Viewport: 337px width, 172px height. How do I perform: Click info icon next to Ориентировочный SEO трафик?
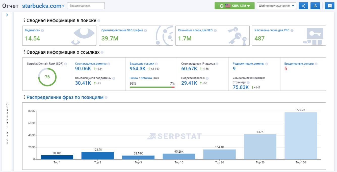coord(145,31)
